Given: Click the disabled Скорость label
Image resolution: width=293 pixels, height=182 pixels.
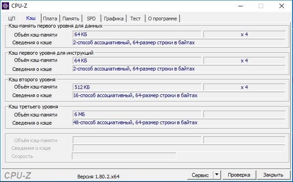Looking at the screenshot, I should (22, 156).
